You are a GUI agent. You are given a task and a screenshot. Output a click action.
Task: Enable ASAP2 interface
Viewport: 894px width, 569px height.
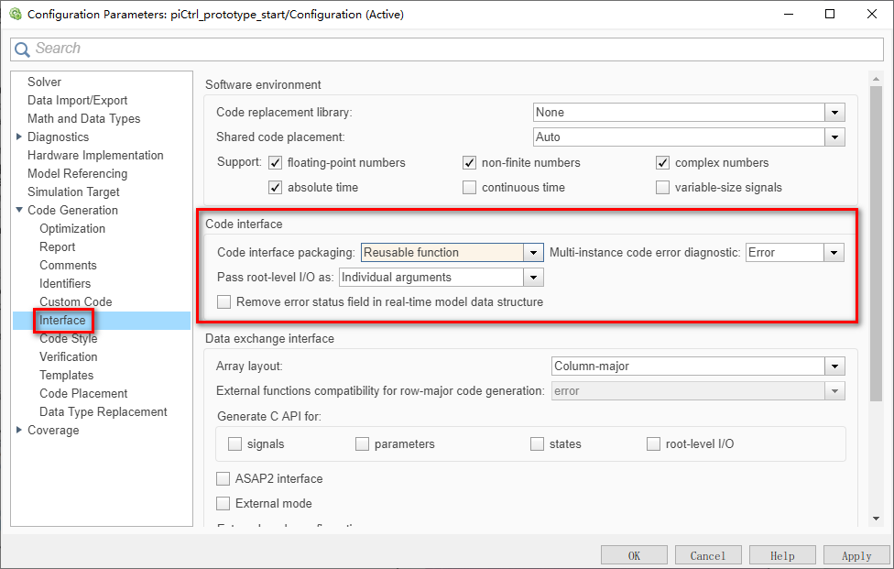pos(223,478)
